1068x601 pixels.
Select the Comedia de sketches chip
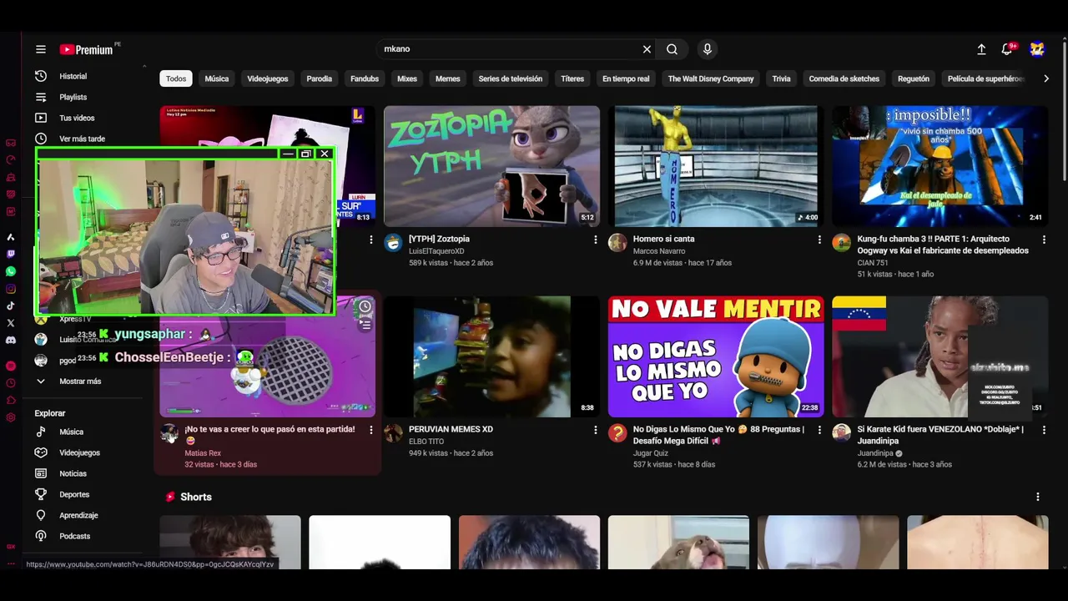click(844, 78)
